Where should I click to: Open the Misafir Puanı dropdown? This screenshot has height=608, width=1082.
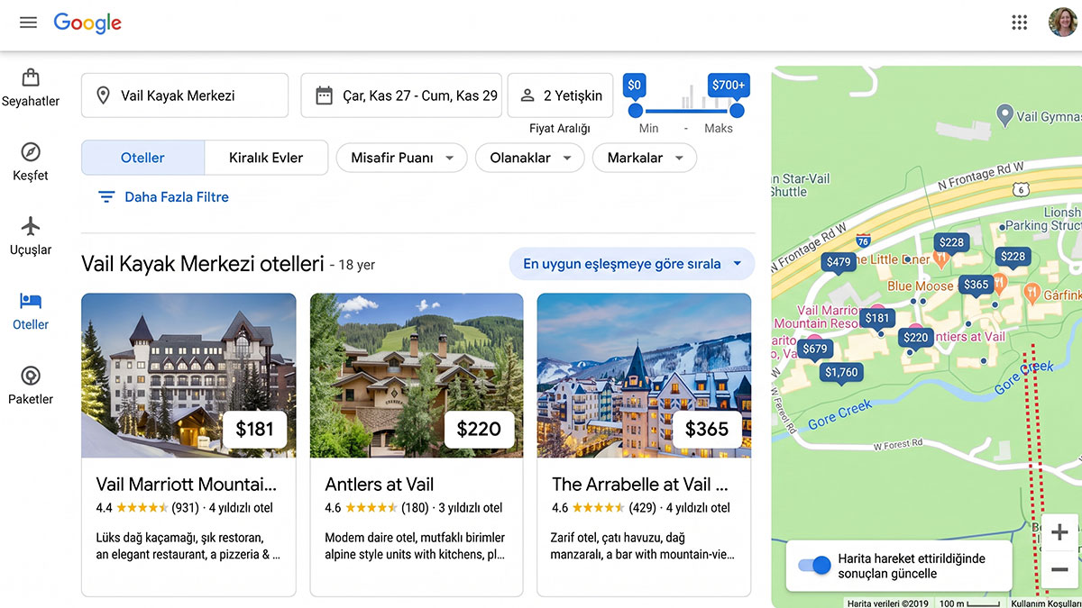(x=401, y=158)
